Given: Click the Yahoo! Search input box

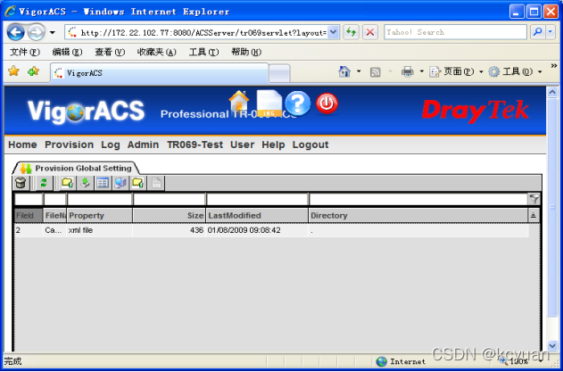Looking at the screenshot, I should point(455,32).
